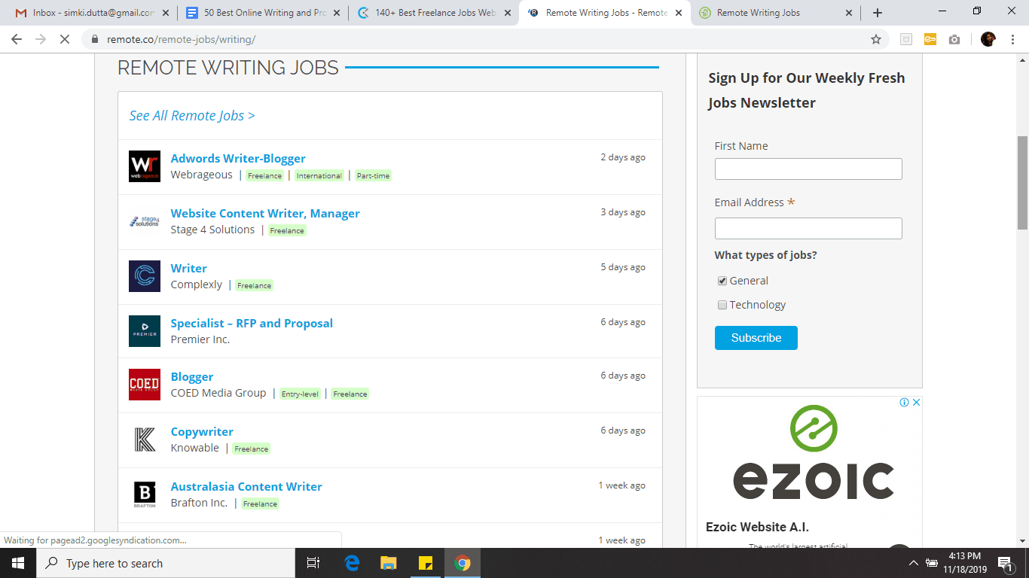
Task: Open the Blogger job listing
Action: pyautogui.click(x=192, y=376)
